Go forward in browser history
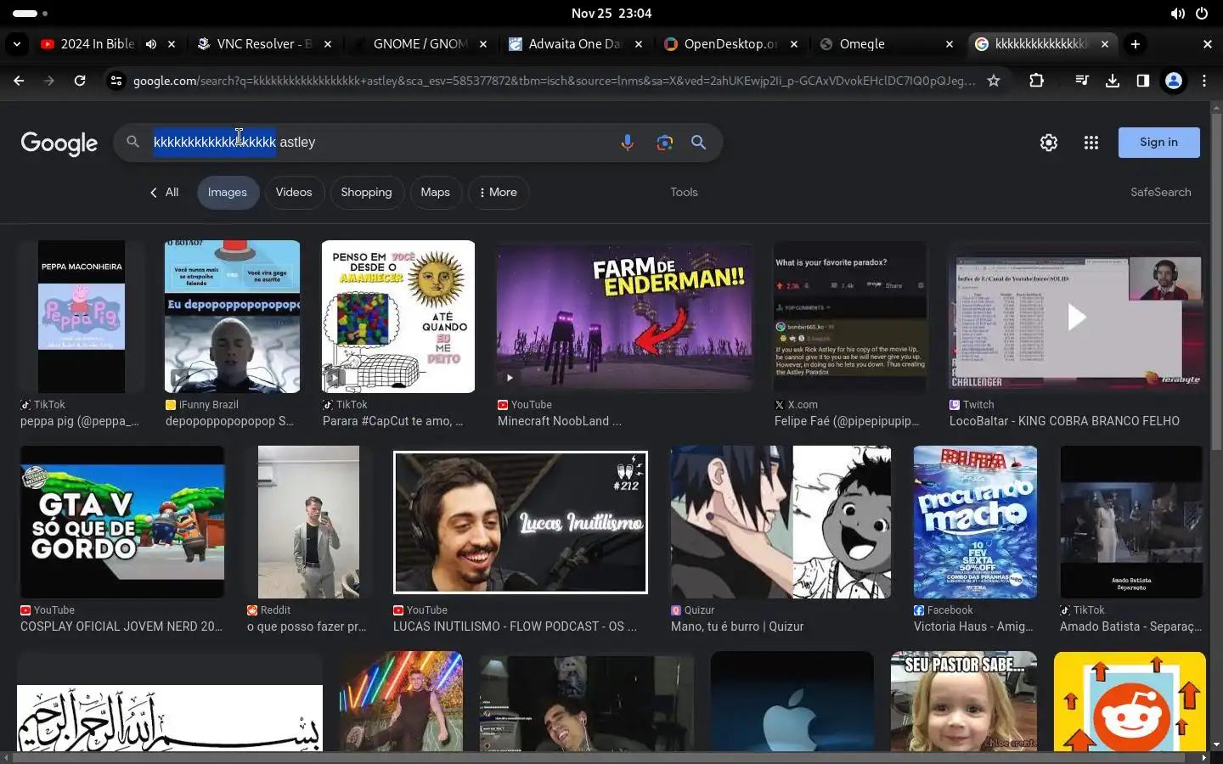This screenshot has width=1223, height=764. 49,81
